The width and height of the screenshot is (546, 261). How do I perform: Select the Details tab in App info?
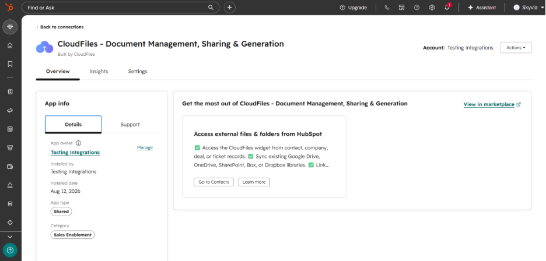click(x=73, y=124)
